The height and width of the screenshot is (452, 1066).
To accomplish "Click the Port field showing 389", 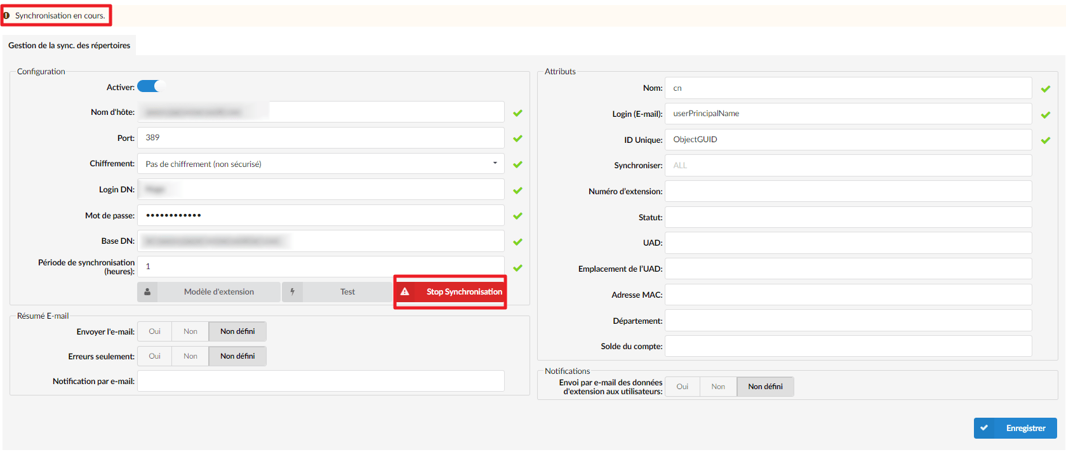I will click(321, 138).
